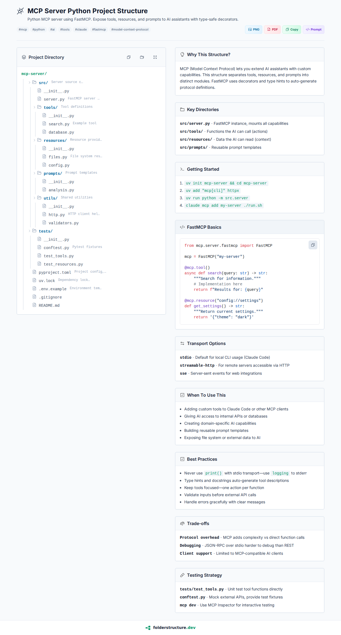Select the #fastmcp tag
341x635 pixels.
99,29
